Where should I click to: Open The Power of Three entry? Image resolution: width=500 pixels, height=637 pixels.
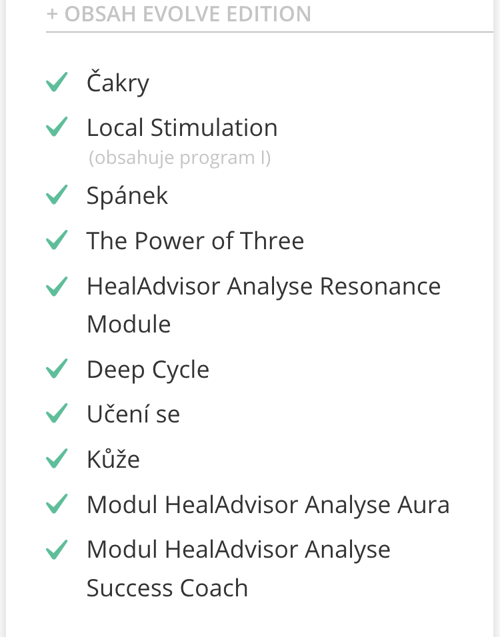tap(195, 241)
